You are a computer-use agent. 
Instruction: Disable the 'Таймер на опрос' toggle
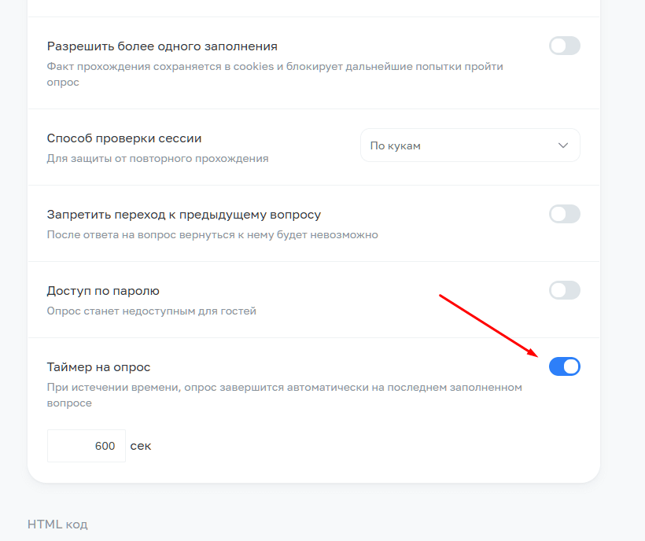tap(565, 366)
